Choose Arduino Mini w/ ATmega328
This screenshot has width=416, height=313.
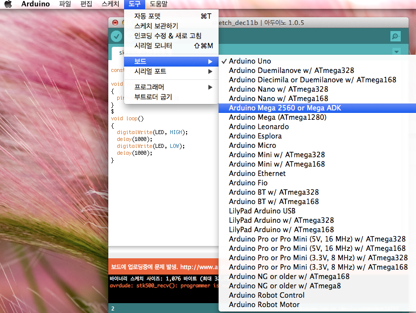[x=318, y=155]
